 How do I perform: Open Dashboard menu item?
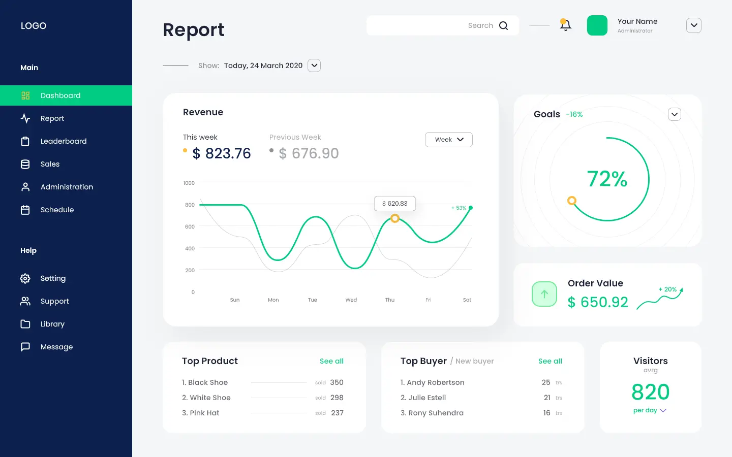click(x=66, y=95)
